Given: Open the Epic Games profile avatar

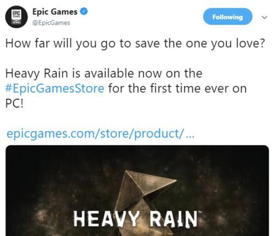Looking at the screenshot, I should pos(17,17).
